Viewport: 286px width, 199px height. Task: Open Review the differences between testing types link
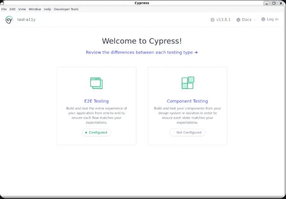point(142,52)
